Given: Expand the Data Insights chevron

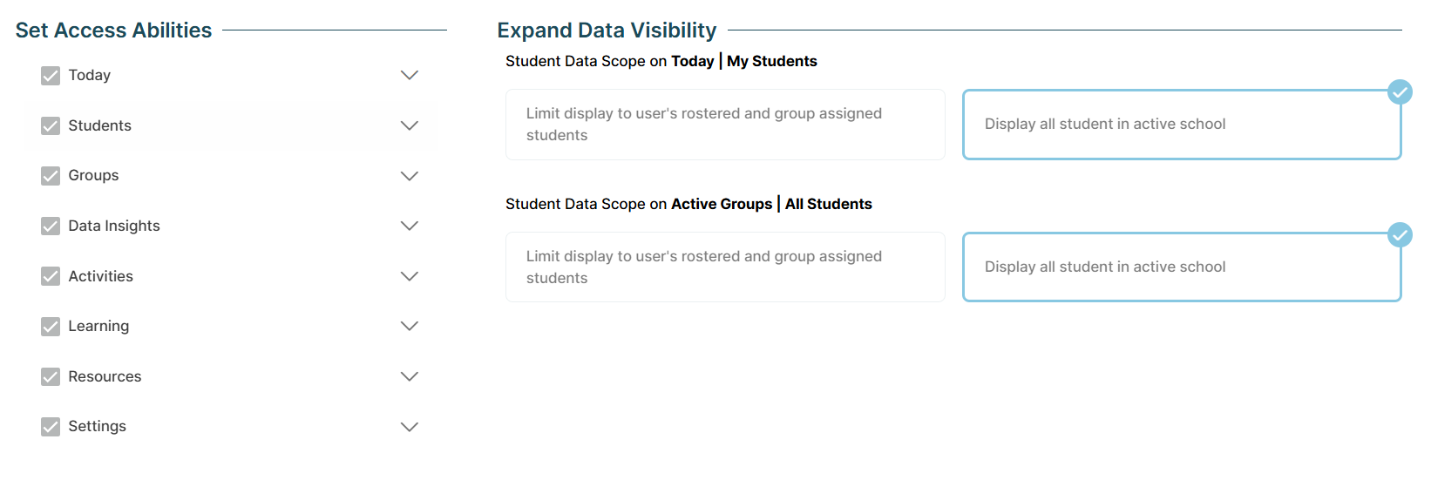Looking at the screenshot, I should tap(410, 226).
